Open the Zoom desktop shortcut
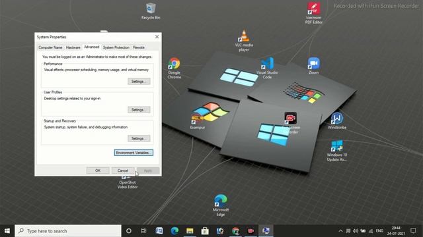The height and width of the screenshot is (237, 423). (x=313, y=66)
